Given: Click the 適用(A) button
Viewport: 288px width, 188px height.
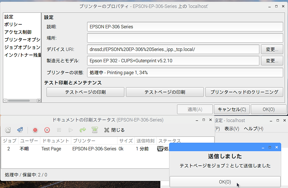Looking at the screenshot, I should point(195,109).
